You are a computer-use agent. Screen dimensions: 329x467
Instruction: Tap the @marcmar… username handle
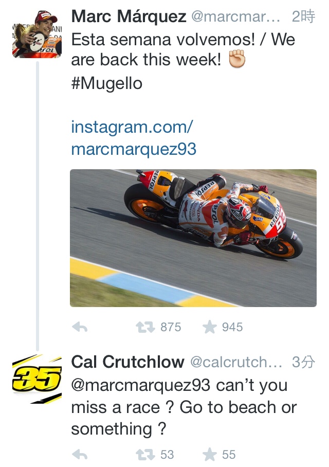pyautogui.click(x=235, y=17)
